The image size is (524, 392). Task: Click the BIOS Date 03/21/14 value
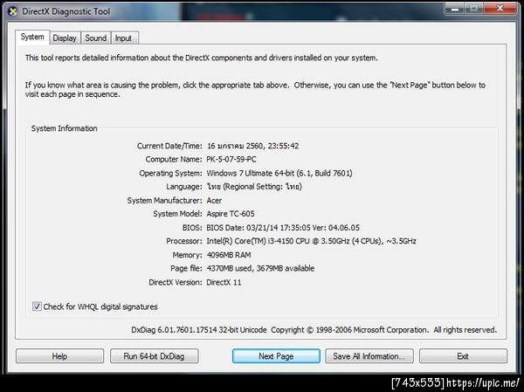[283, 228]
